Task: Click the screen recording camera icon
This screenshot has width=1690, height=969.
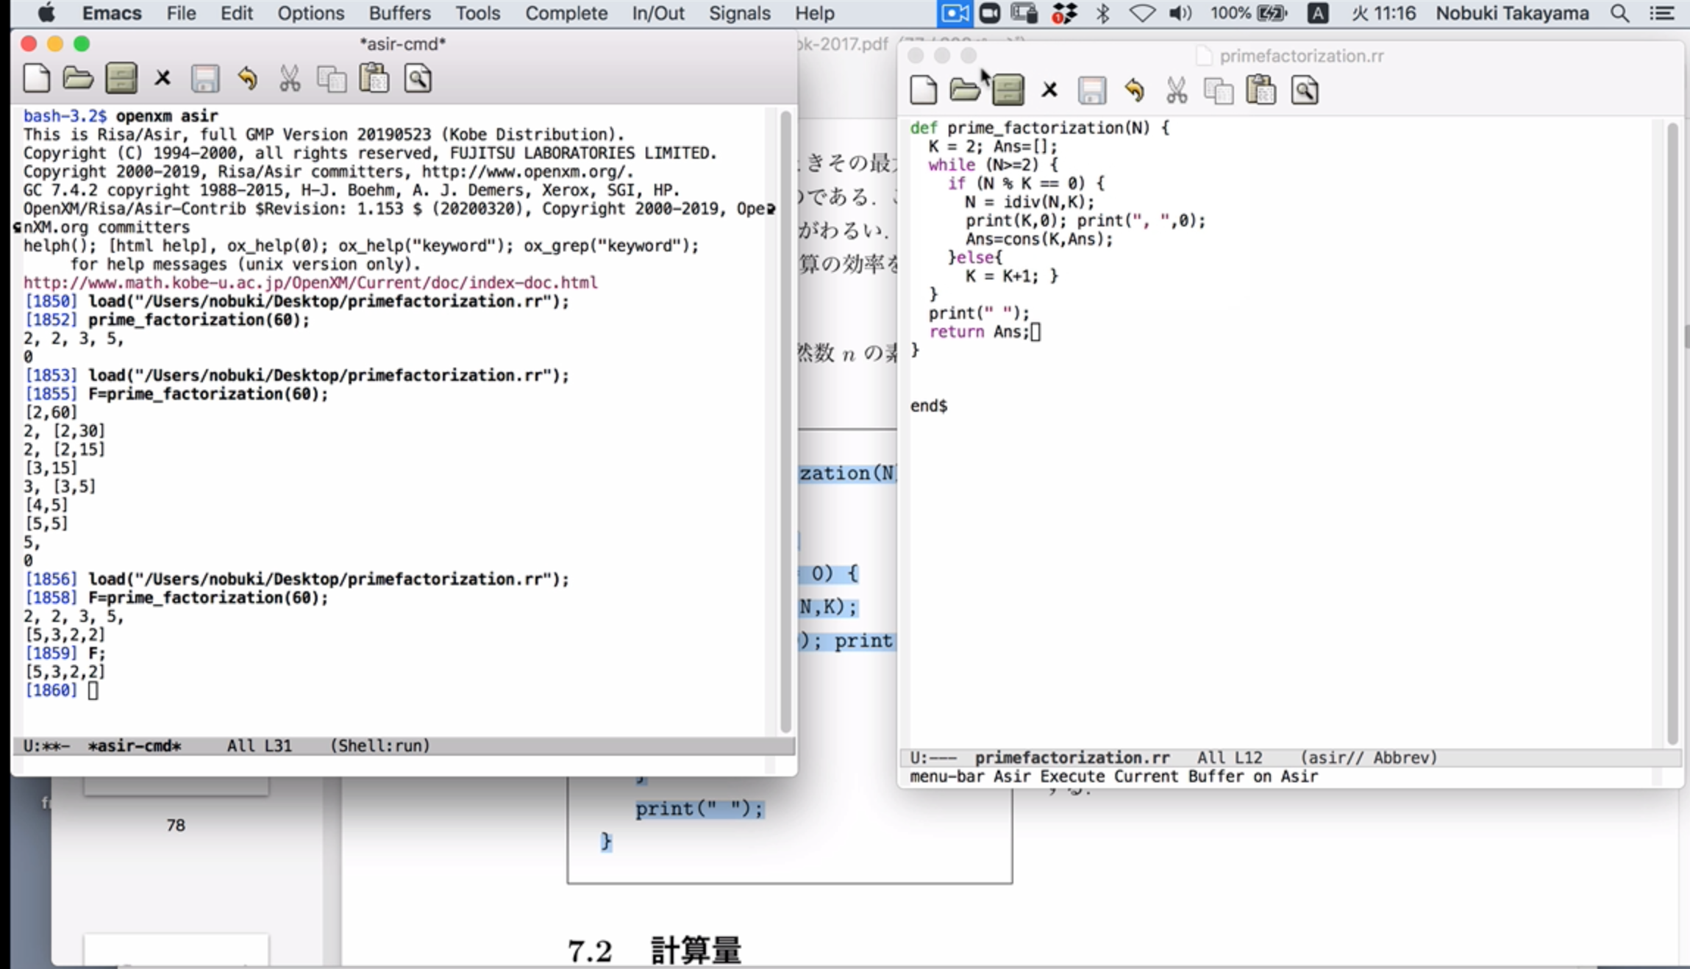Action: click(x=955, y=13)
